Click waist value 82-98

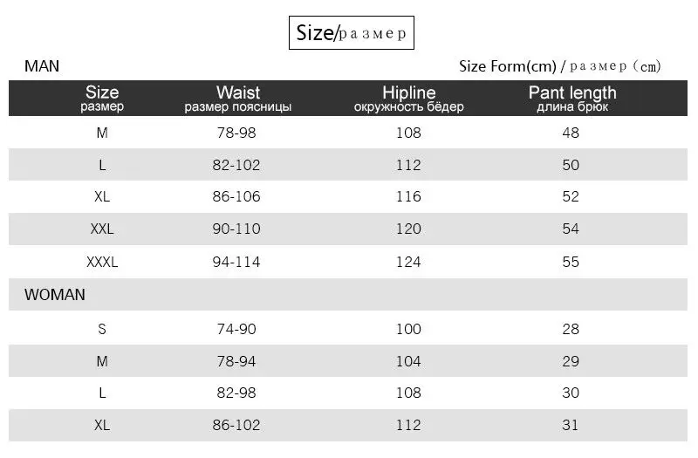click(236, 393)
